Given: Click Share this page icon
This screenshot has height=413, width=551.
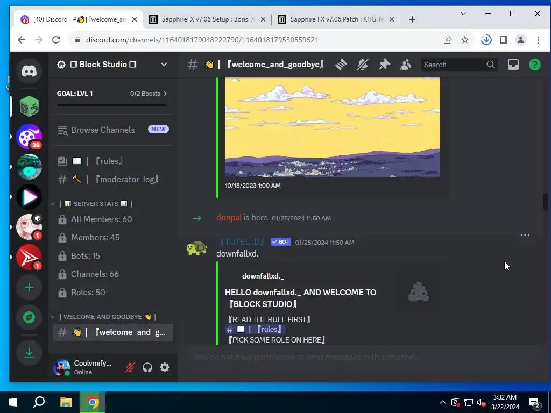Looking at the screenshot, I should pos(447,40).
